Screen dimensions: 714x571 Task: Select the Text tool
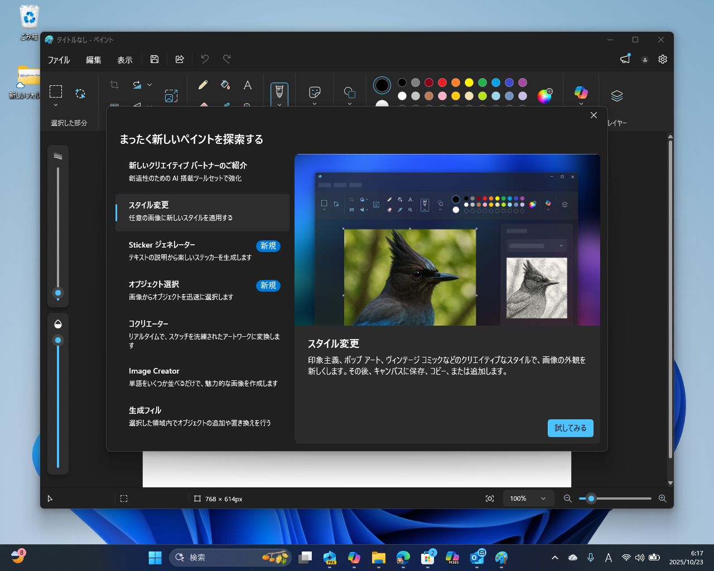click(248, 85)
